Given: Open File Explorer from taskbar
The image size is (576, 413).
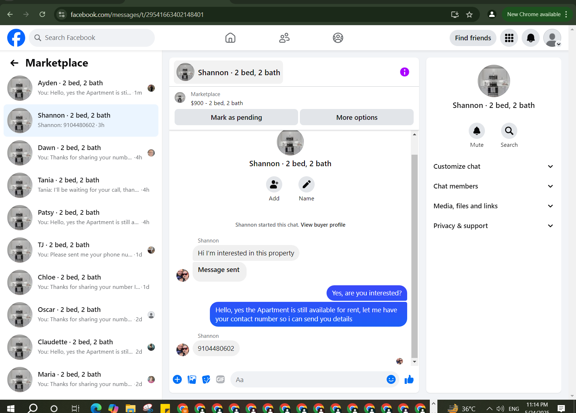Looking at the screenshot, I should 130,408.
